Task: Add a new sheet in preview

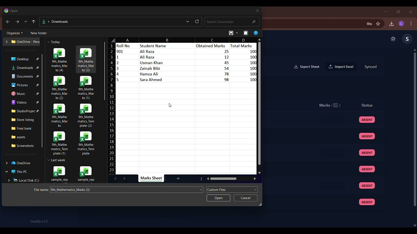Action: [178, 178]
